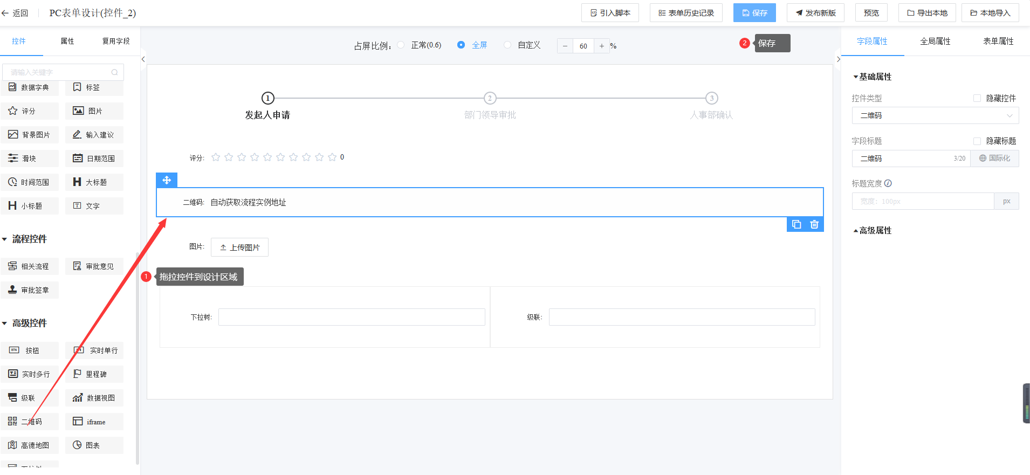Select the 相关流程 control
1030x475 pixels.
click(30, 266)
